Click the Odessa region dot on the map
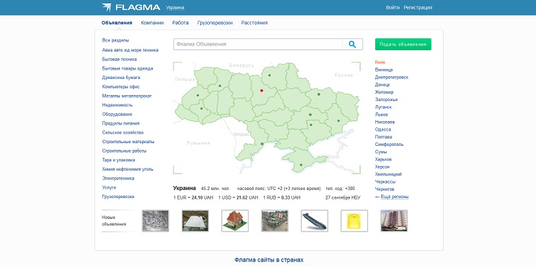The height and width of the screenshot is (267, 536). pos(262,144)
